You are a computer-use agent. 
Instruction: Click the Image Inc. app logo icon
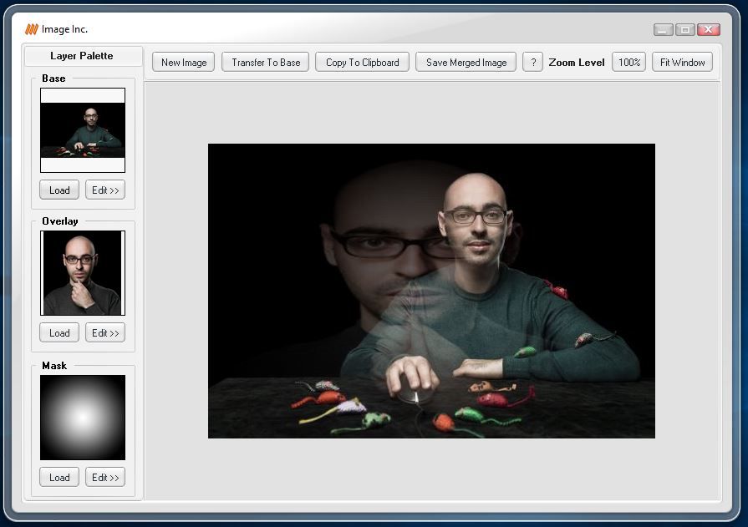[31, 29]
